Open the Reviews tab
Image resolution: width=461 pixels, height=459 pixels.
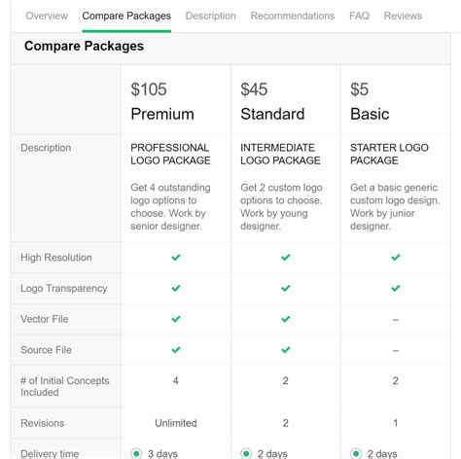403,16
